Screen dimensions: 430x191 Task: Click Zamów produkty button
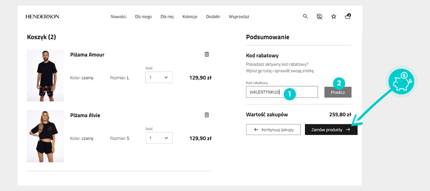tap(331, 130)
